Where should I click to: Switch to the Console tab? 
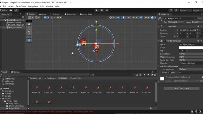point(16,72)
